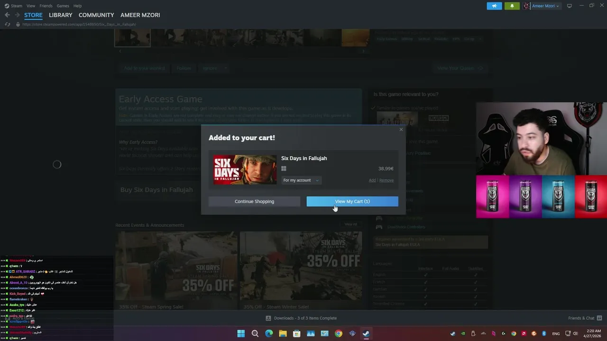Go back with the Steam back arrow
Screen dimensions: 607x341
[7, 15]
